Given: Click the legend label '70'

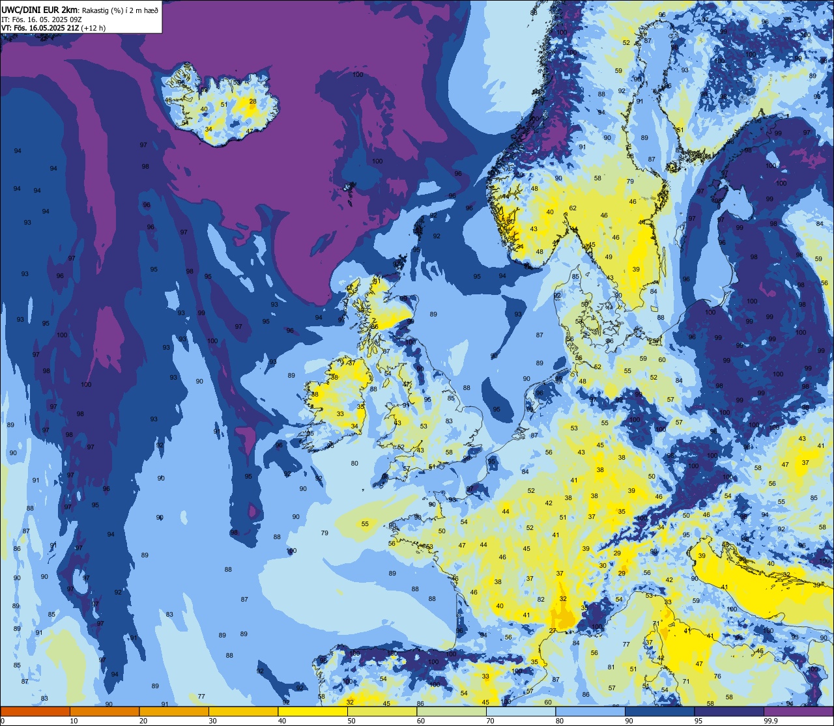Looking at the screenshot, I should pos(490,721).
